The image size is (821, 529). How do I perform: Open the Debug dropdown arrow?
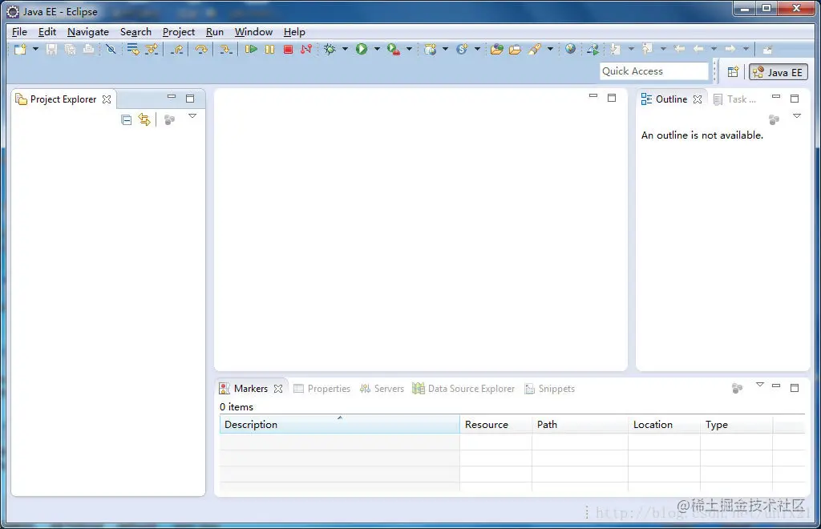[x=345, y=49]
